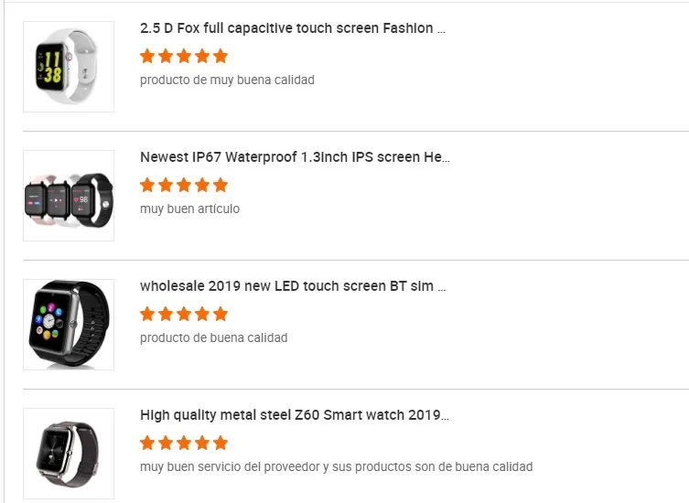This screenshot has width=689, height=503.
Task: Click first star of Z60 watch rating
Action: tap(147, 443)
